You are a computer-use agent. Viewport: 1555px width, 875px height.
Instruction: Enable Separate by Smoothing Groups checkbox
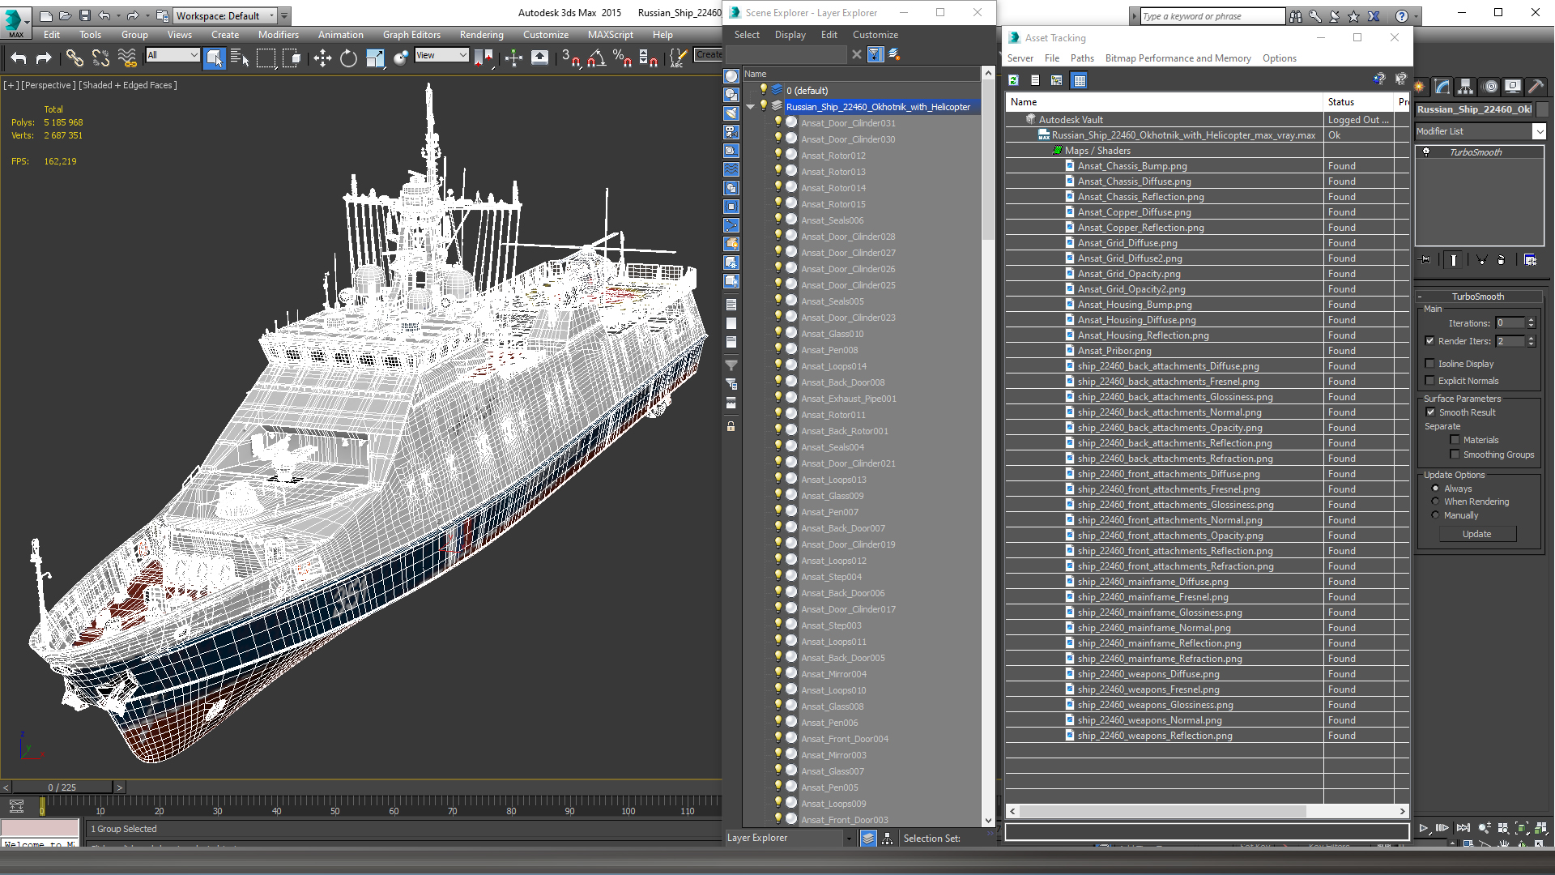point(1455,455)
